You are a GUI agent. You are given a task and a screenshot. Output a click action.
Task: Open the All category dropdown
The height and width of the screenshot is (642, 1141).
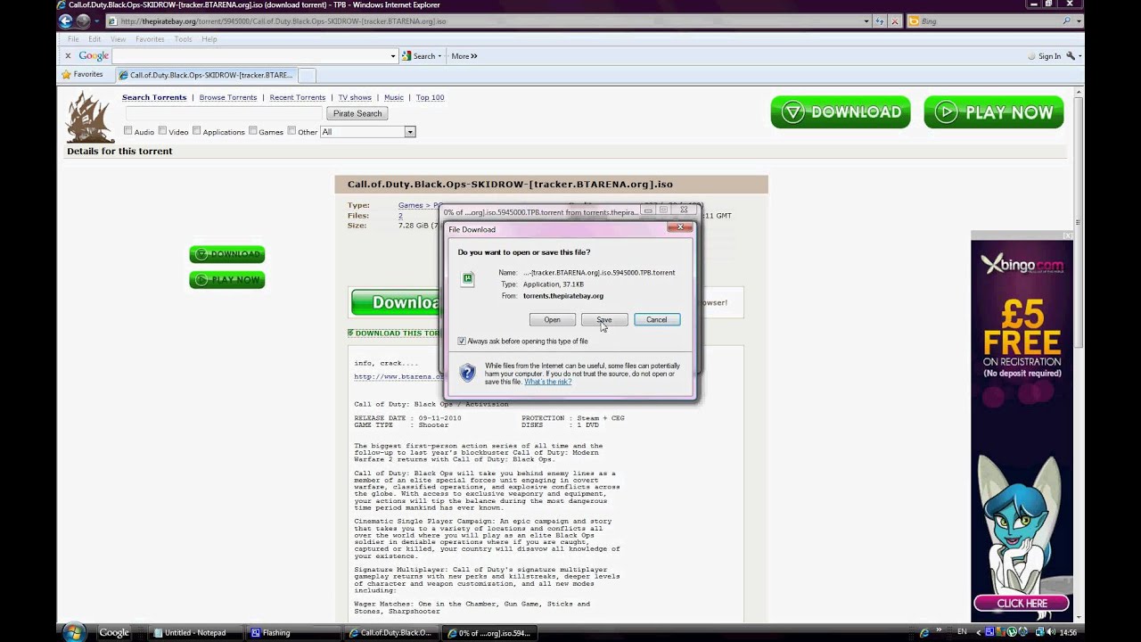(x=368, y=132)
